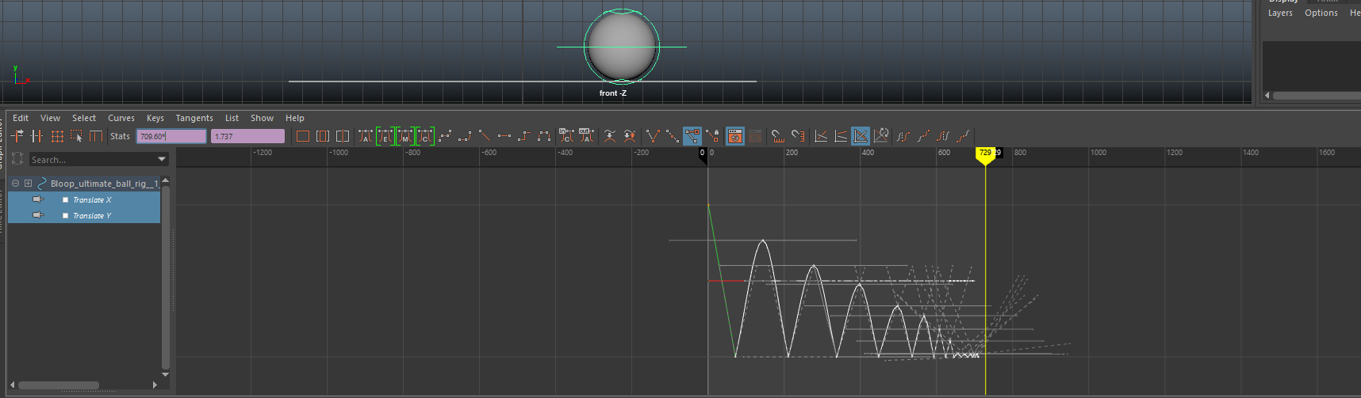
Task: Apply the auto tangent C icon
Action: tap(424, 136)
